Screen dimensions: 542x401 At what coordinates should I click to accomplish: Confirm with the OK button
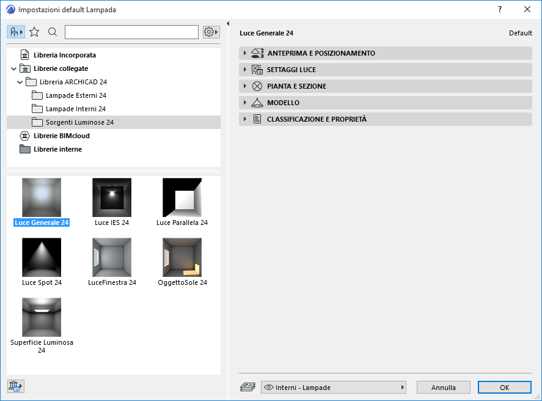[504, 388]
